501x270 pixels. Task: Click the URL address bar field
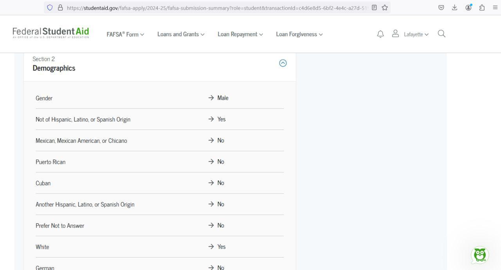coord(215,7)
